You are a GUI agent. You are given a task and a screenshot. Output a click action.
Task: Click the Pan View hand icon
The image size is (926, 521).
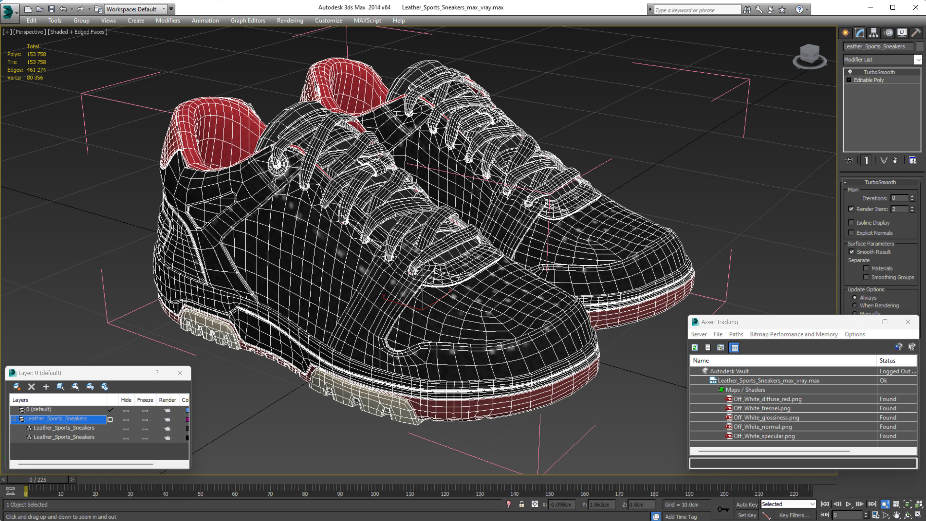tap(896, 515)
